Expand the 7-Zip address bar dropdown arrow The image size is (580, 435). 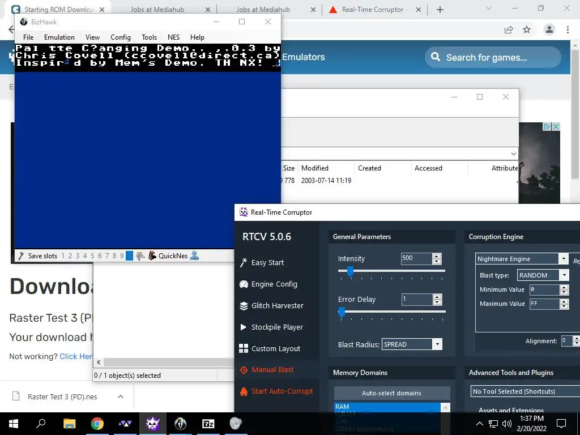(513, 153)
